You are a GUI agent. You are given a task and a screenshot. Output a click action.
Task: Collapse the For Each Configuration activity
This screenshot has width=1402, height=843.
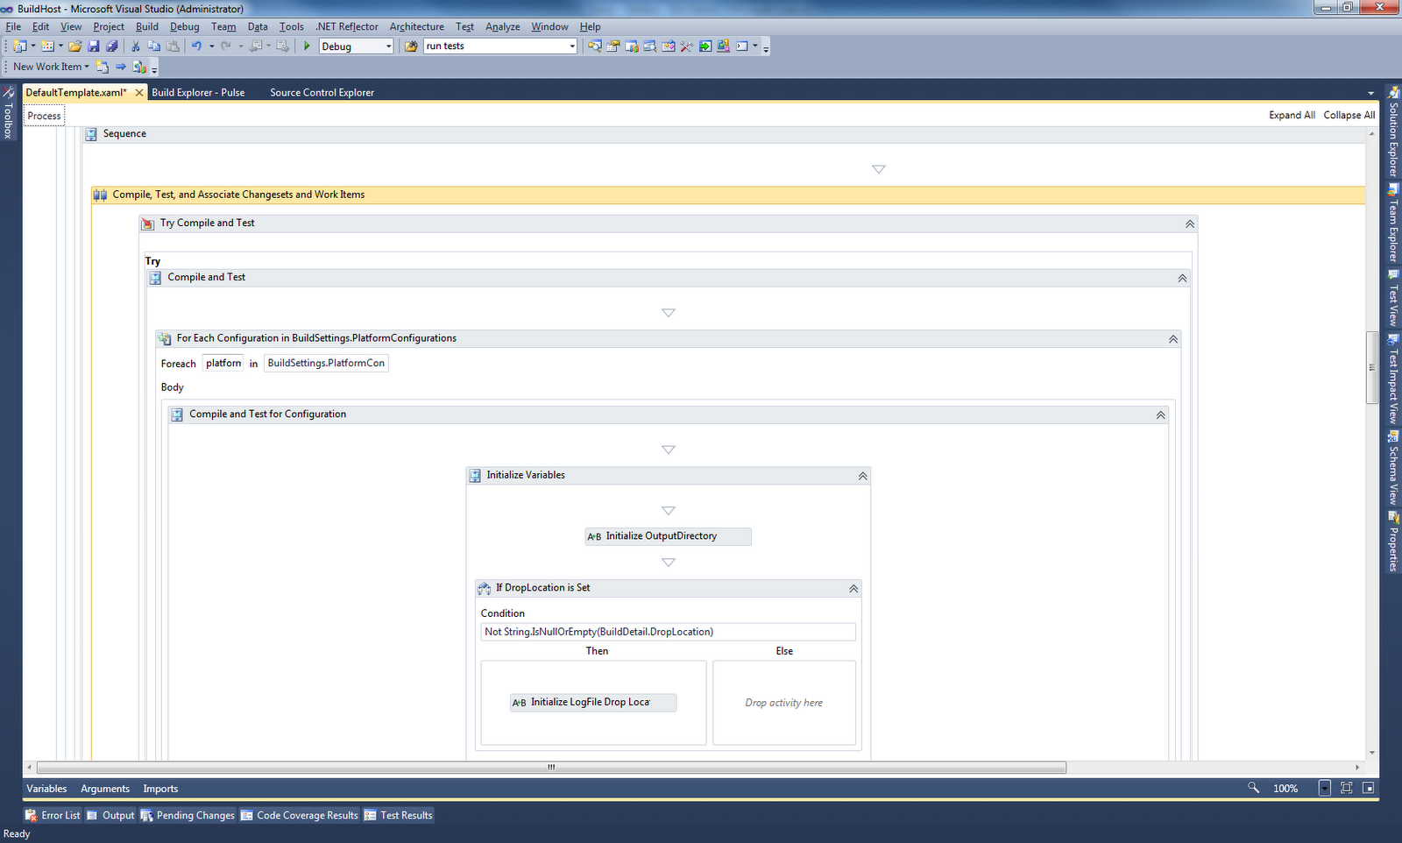(1173, 339)
